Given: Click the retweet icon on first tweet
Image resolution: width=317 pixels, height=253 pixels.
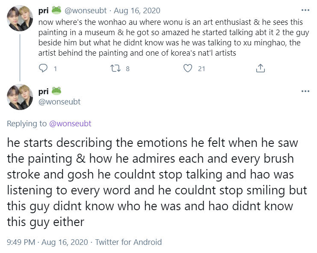Looking at the screenshot, I should pyautogui.click(x=116, y=68).
